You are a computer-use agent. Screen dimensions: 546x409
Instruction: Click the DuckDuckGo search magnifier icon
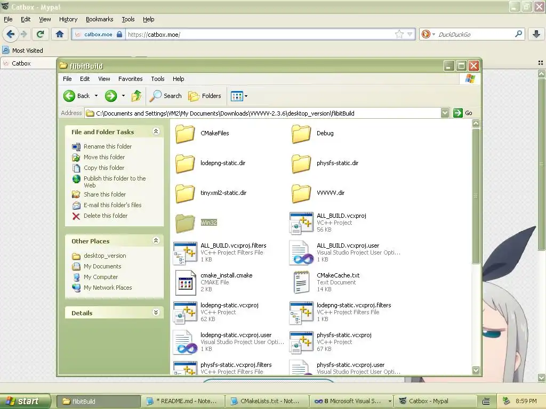tap(518, 34)
